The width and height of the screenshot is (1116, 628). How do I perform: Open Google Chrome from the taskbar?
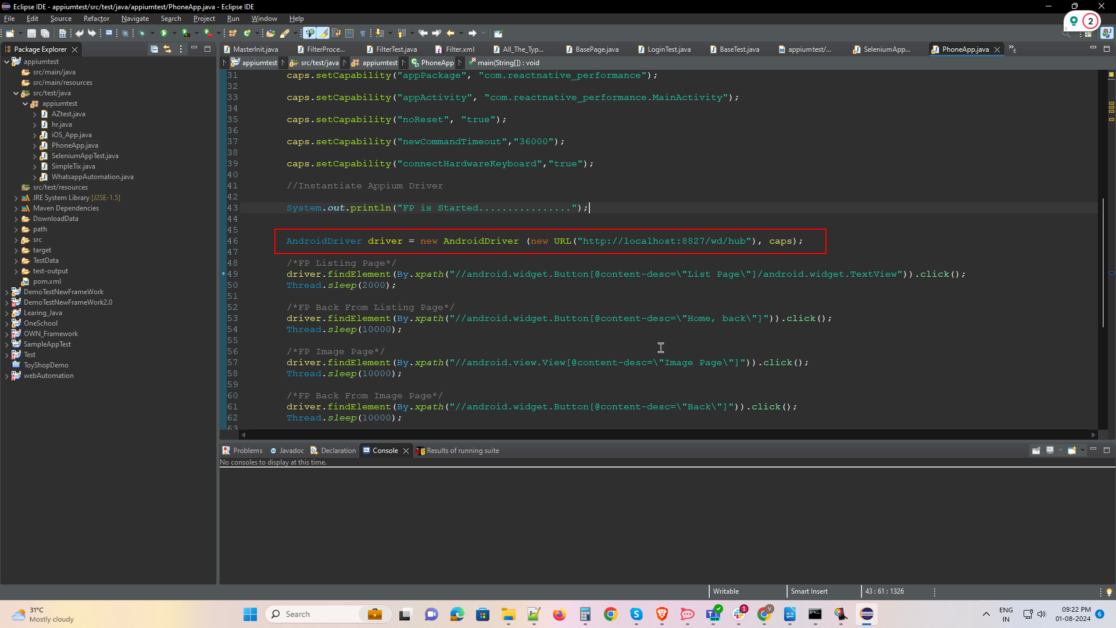pos(610,614)
